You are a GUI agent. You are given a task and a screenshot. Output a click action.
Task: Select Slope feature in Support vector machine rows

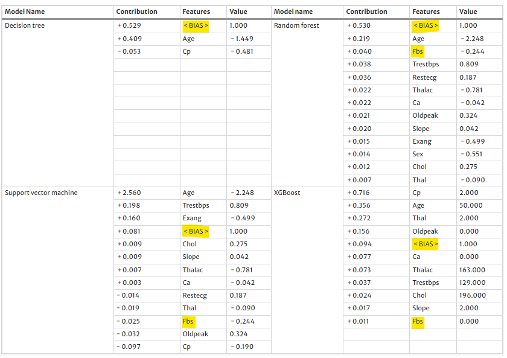tap(191, 257)
